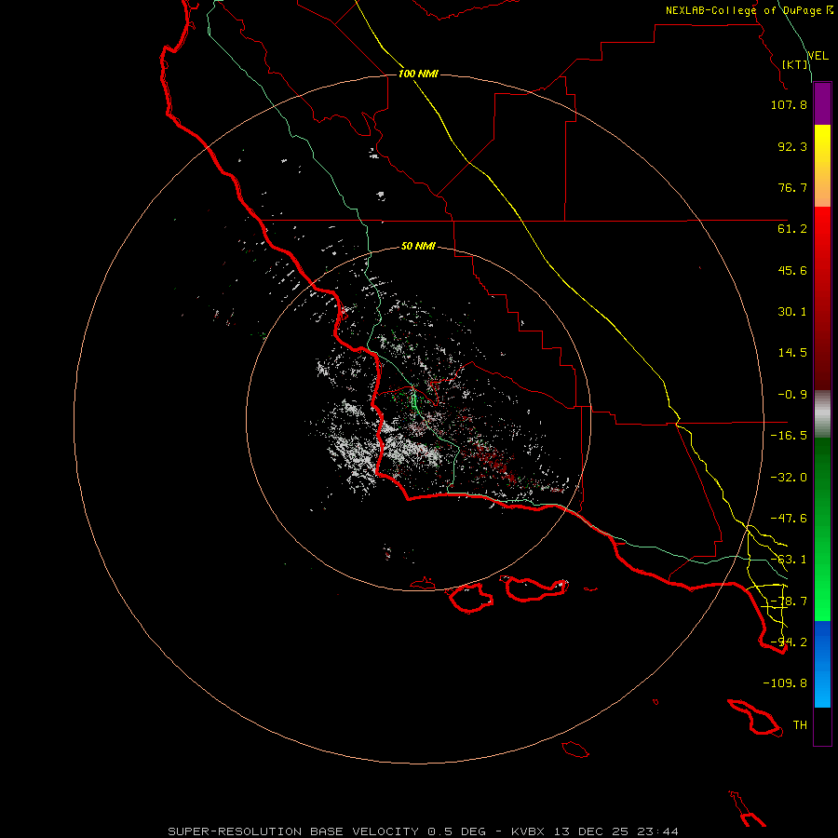Select the 14.5 legend value
The height and width of the screenshot is (838, 838).
tap(792, 353)
